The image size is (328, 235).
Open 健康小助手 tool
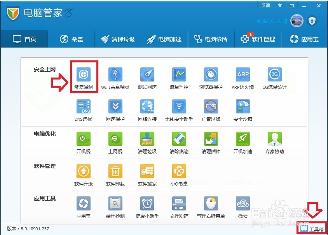(147, 207)
